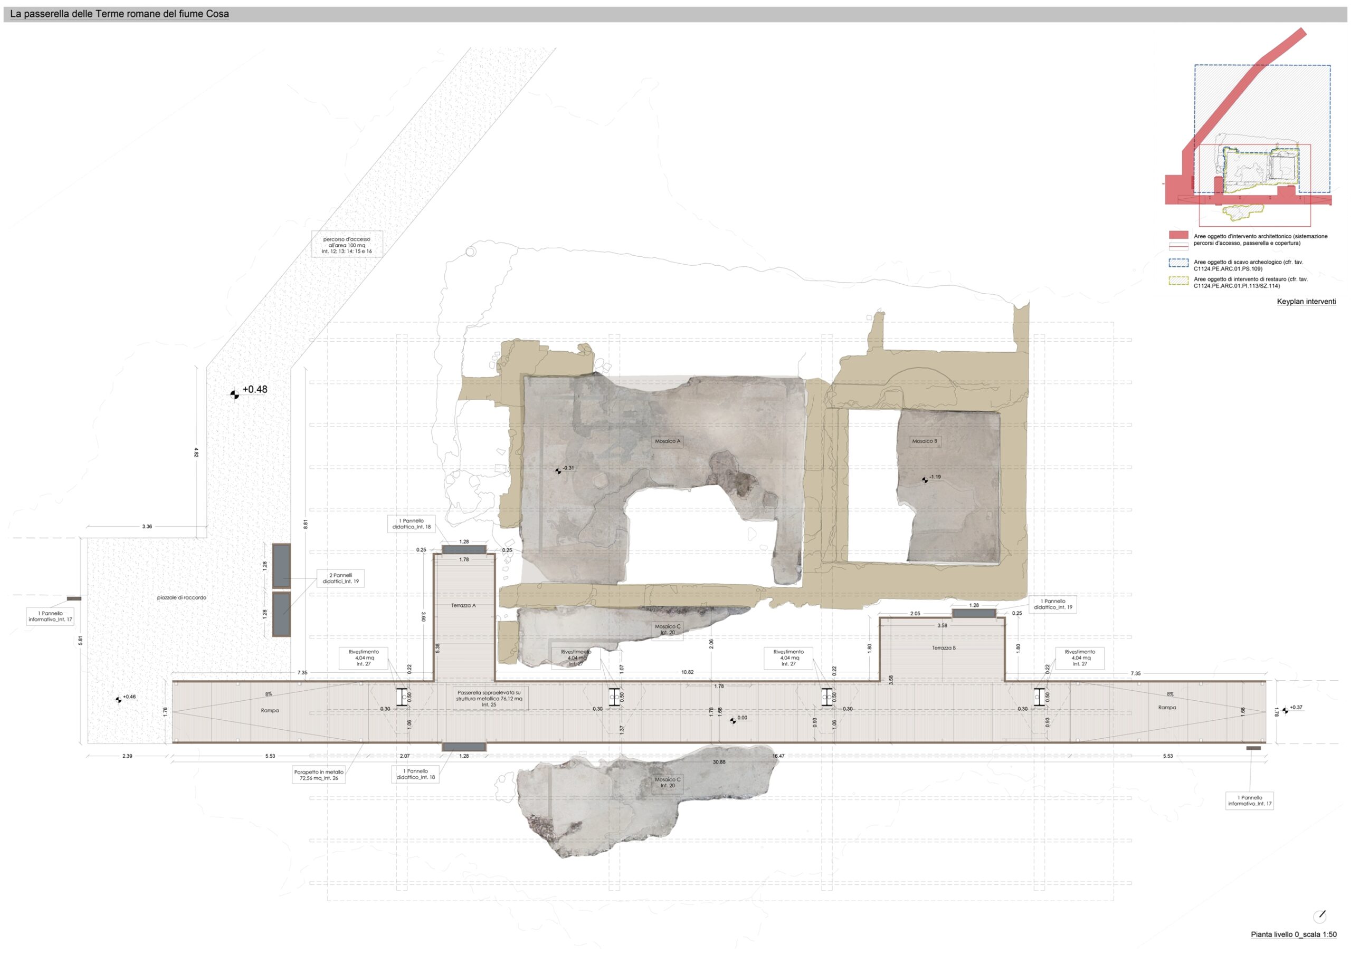Click the -1.19 level marker on Mosaico B
Image resolution: width=1351 pixels, height=966 pixels.
(924, 480)
